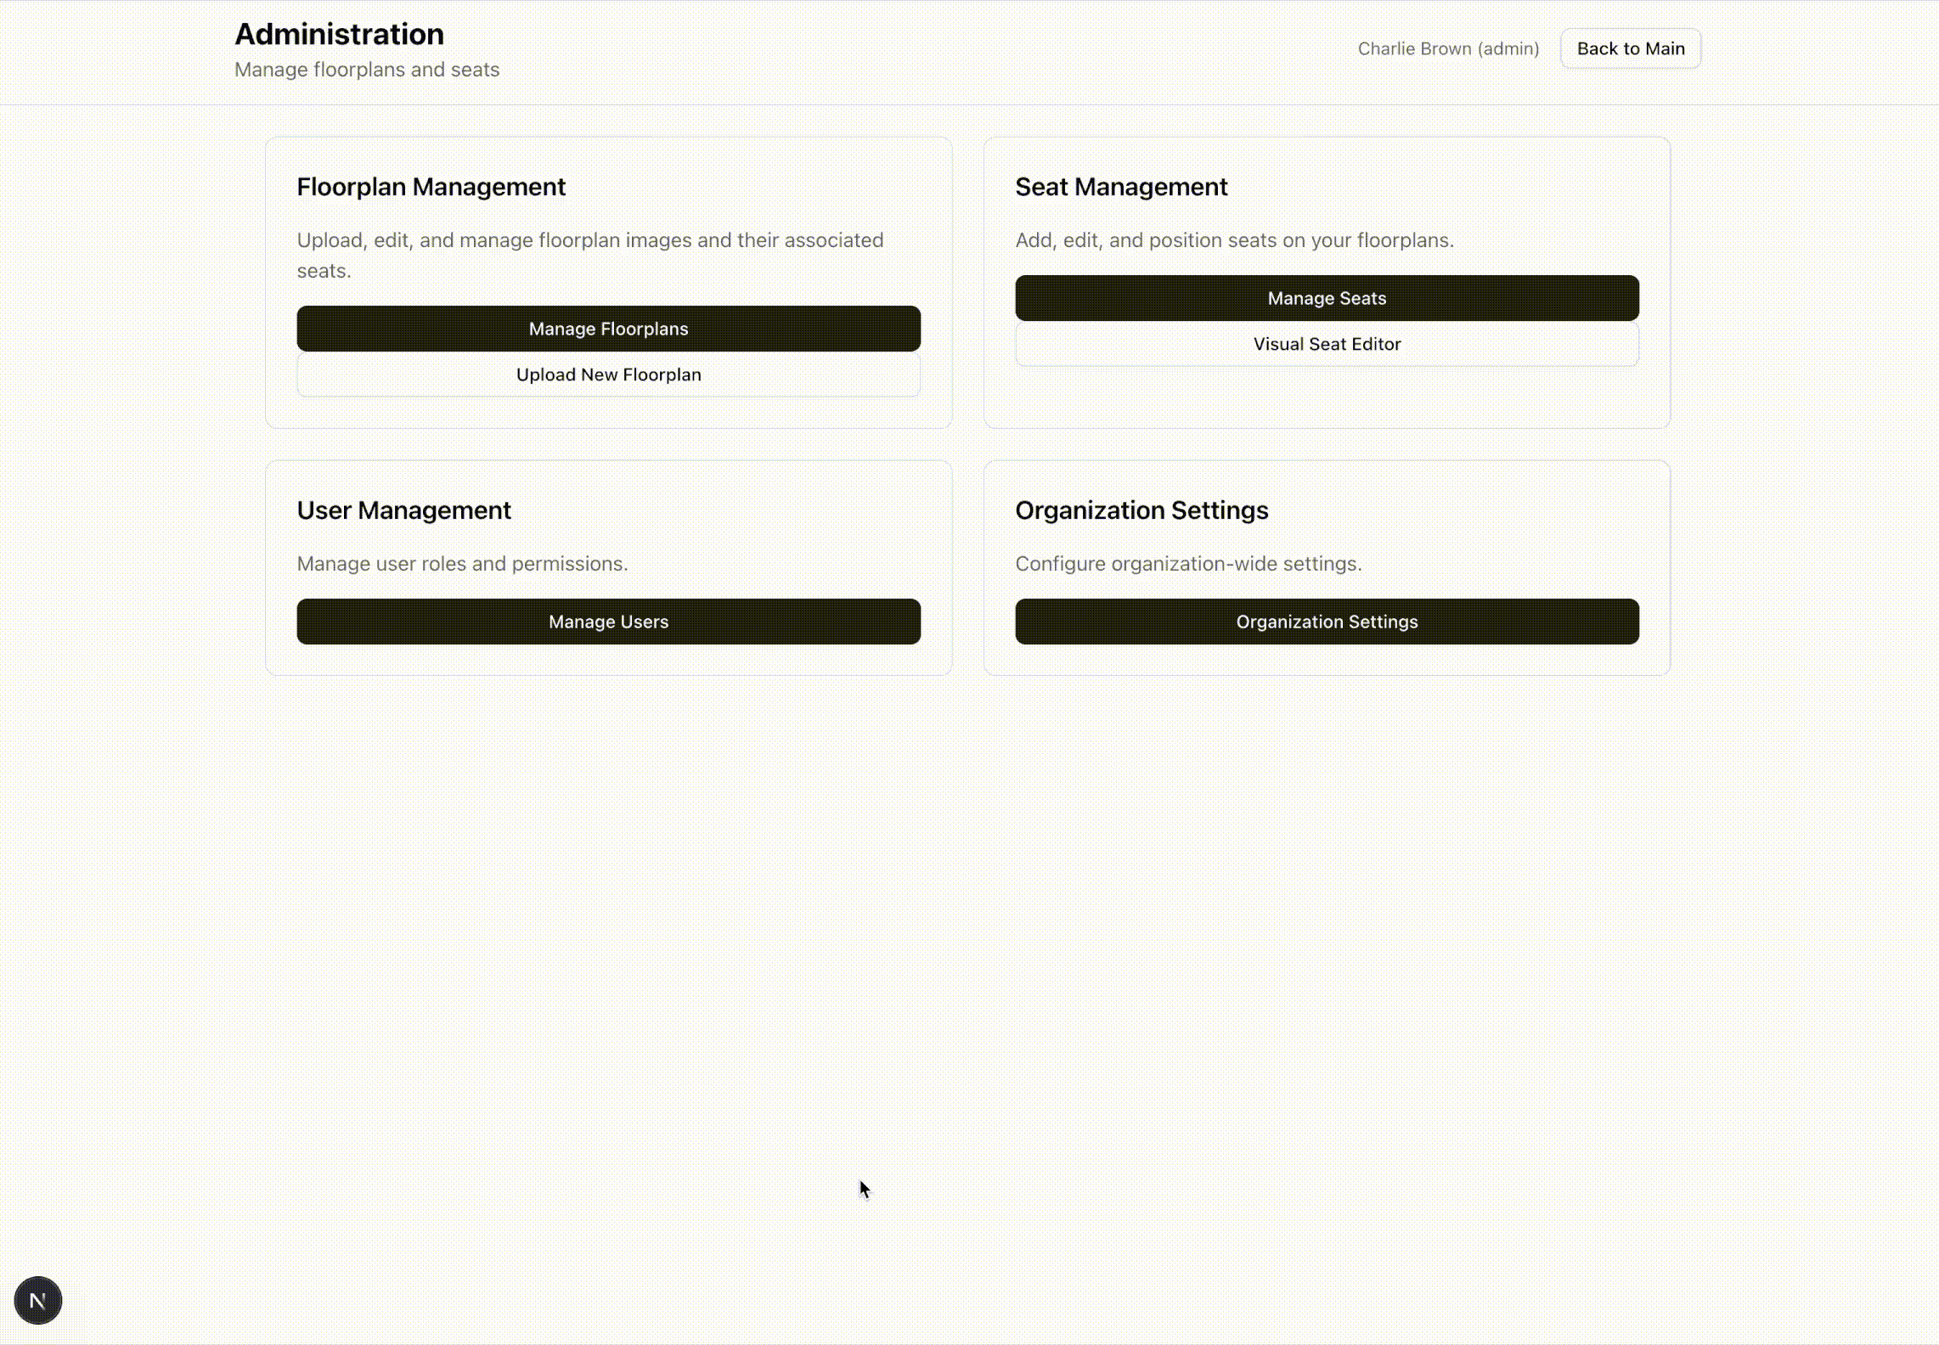Click the Charlie Brown (admin) user label

[x=1447, y=48]
